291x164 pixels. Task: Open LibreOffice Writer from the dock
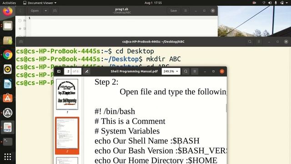click(8, 84)
